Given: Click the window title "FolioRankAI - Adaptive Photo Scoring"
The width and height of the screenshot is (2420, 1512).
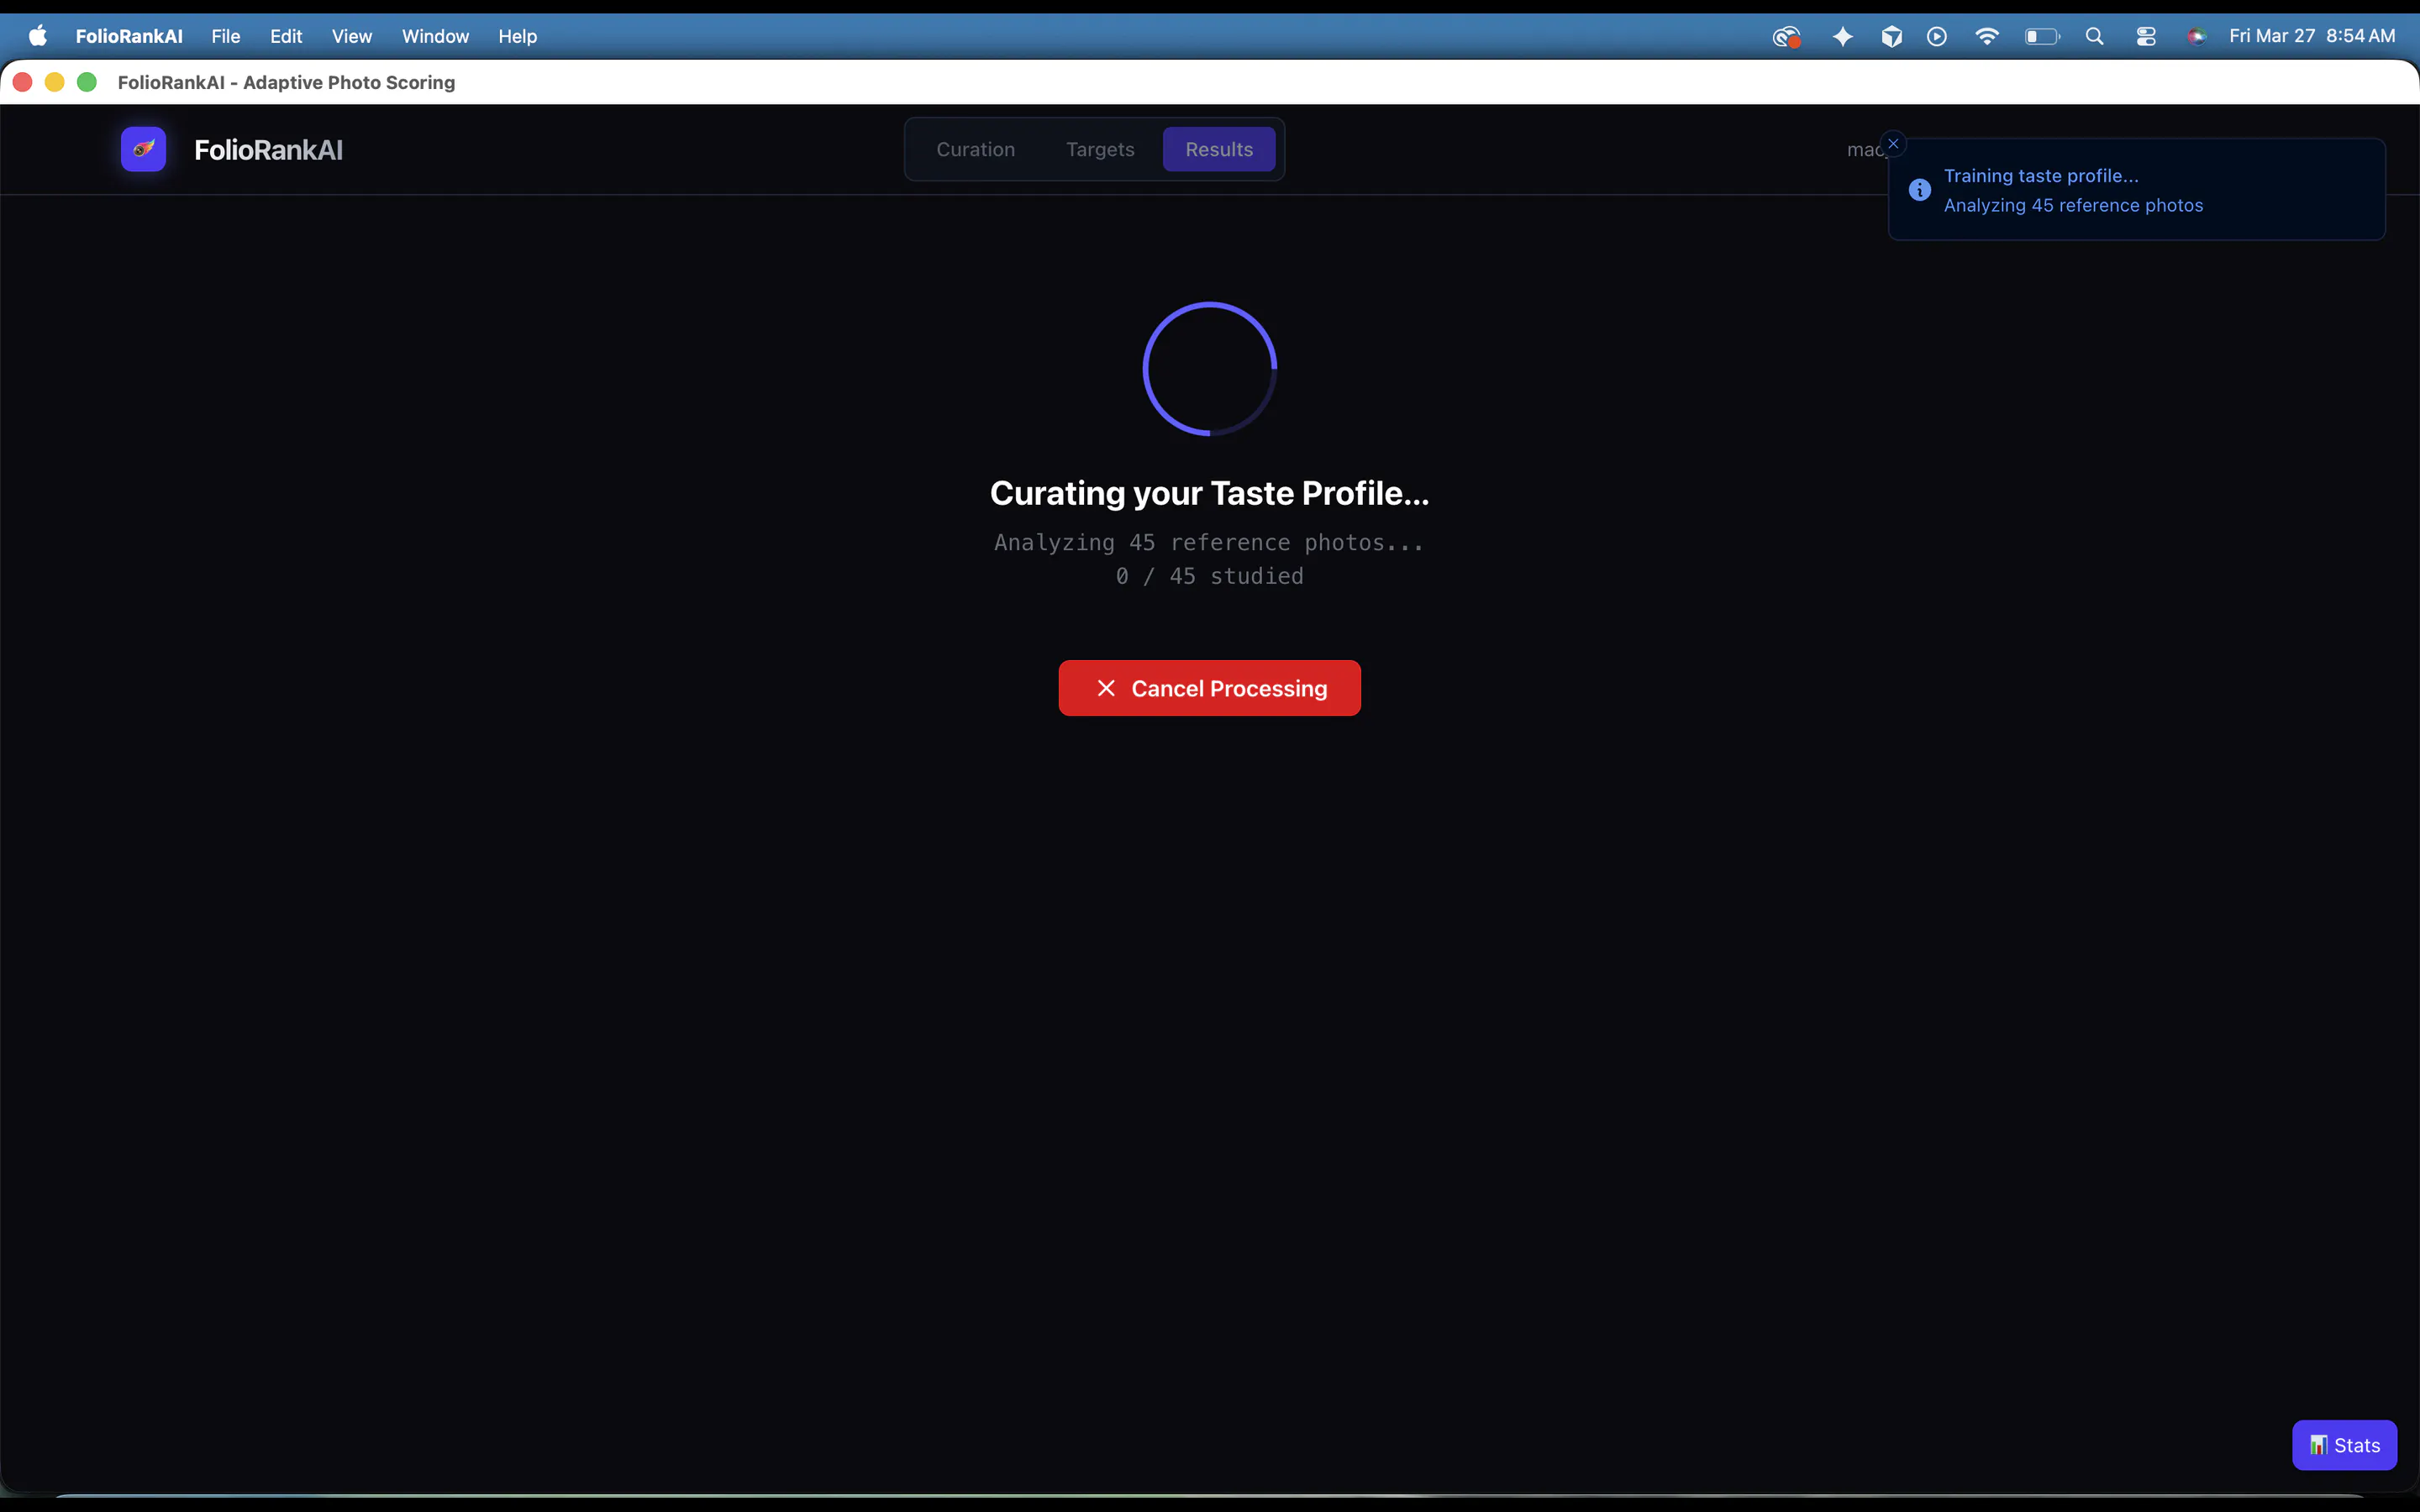Looking at the screenshot, I should (286, 82).
